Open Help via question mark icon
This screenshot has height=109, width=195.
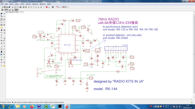(x=53, y=7)
